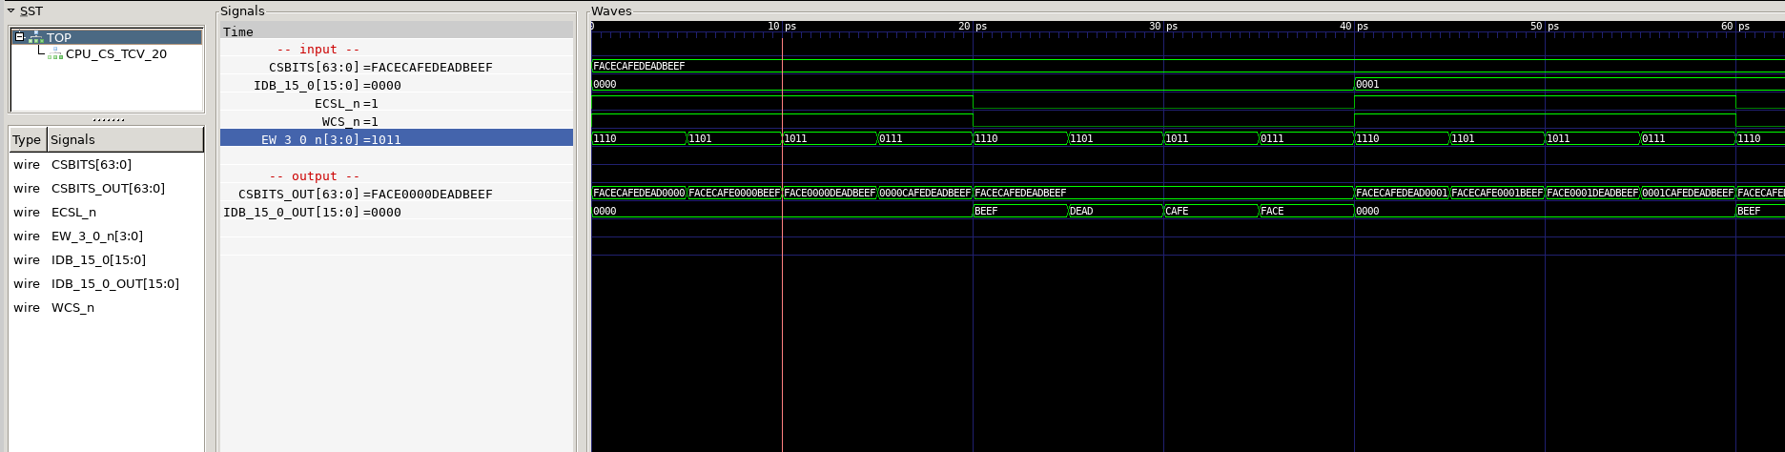Viewport: 1785px width, 452px height.
Task: Click the 40 ps time ruler label
Action: 1354,27
